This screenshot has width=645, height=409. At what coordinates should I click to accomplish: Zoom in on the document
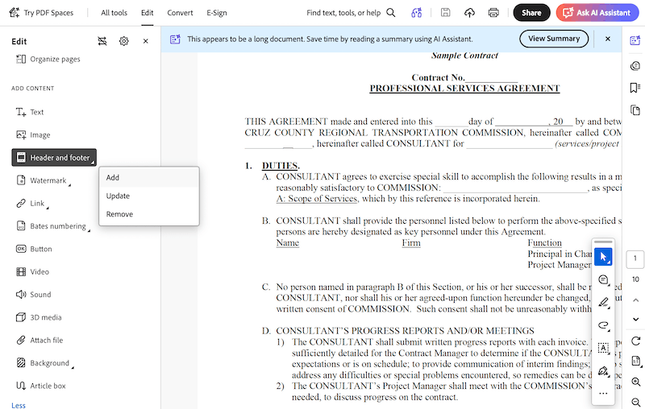[636, 382]
